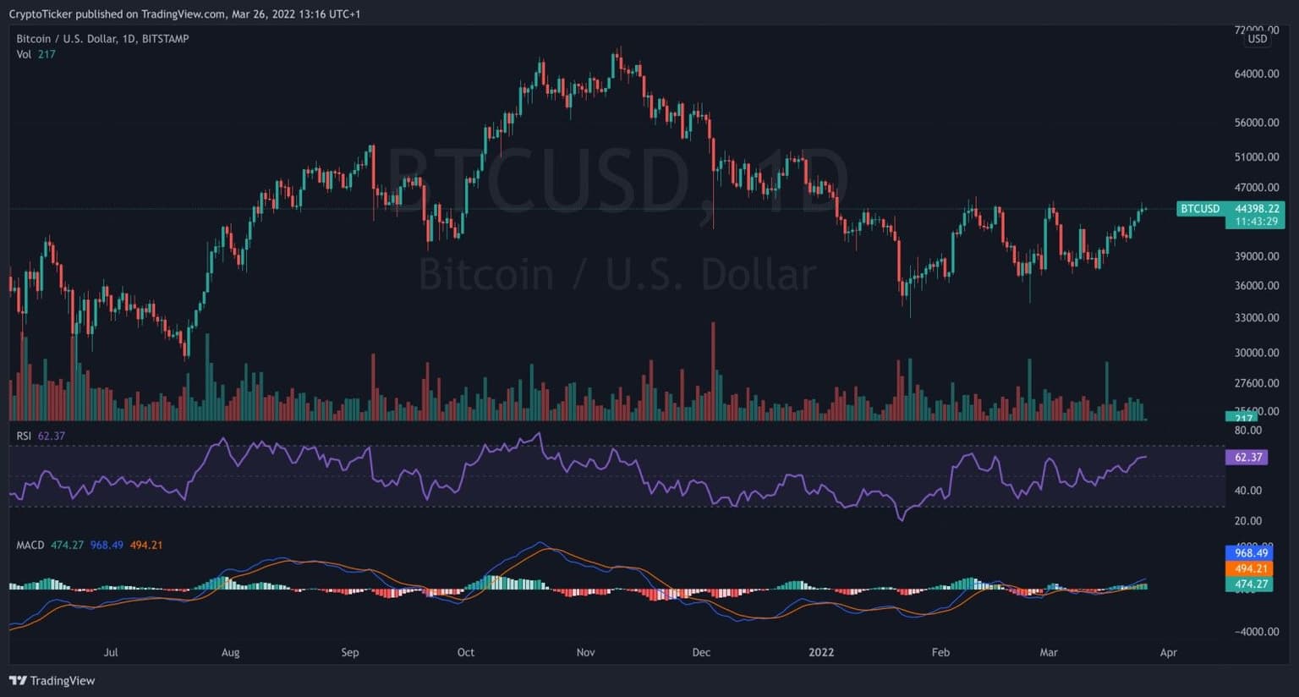Click the orange signal 494.21 value tag
The image size is (1299, 697).
(1251, 568)
